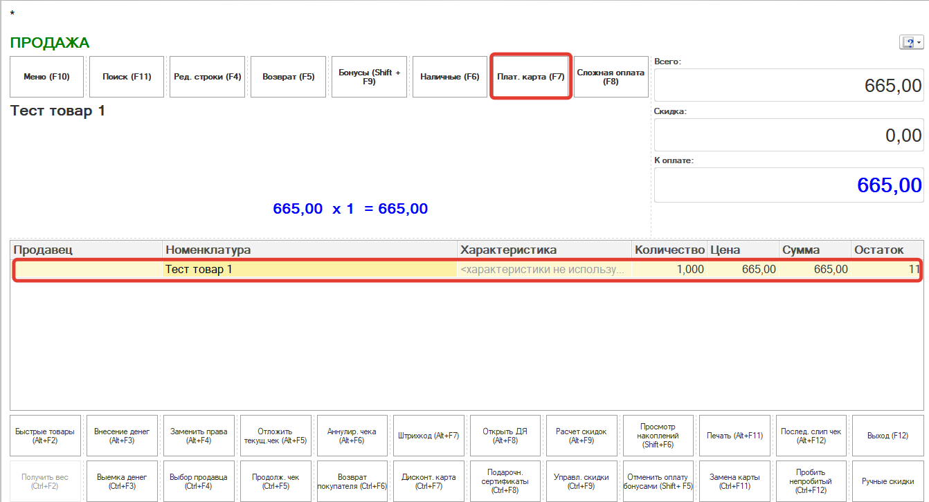Pay with cash using Наличные (F6)

449,77
